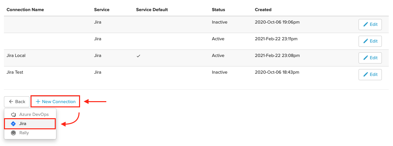Sort by Connection Name column header

point(25,10)
